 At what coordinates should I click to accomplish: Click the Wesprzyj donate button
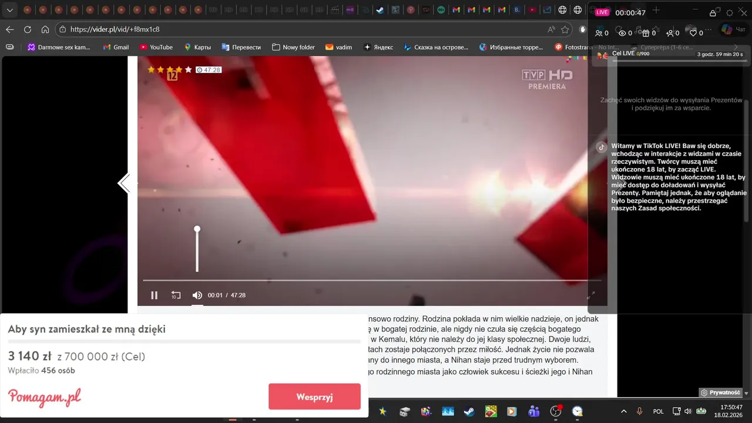(x=314, y=397)
